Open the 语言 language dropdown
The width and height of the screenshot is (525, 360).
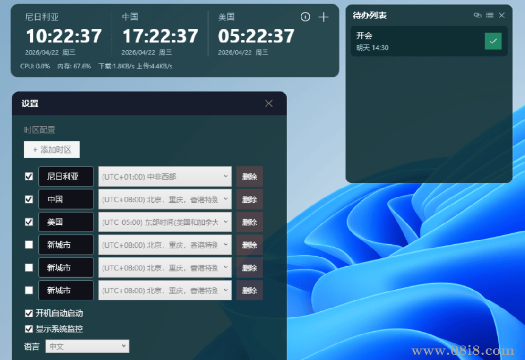click(87, 346)
